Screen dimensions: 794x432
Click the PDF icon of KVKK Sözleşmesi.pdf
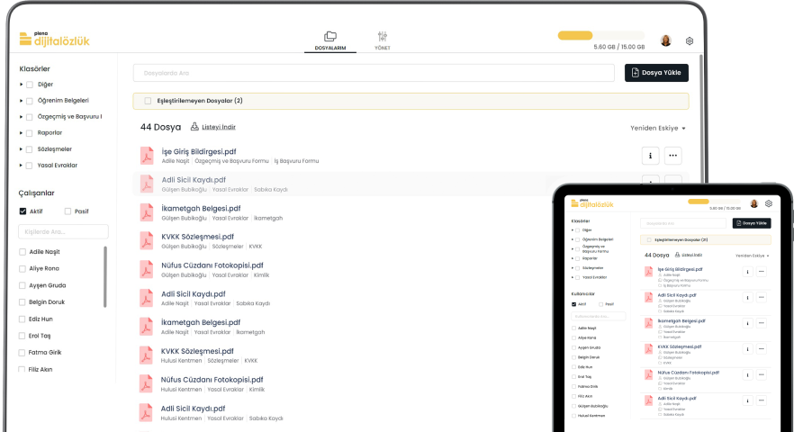click(147, 241)
